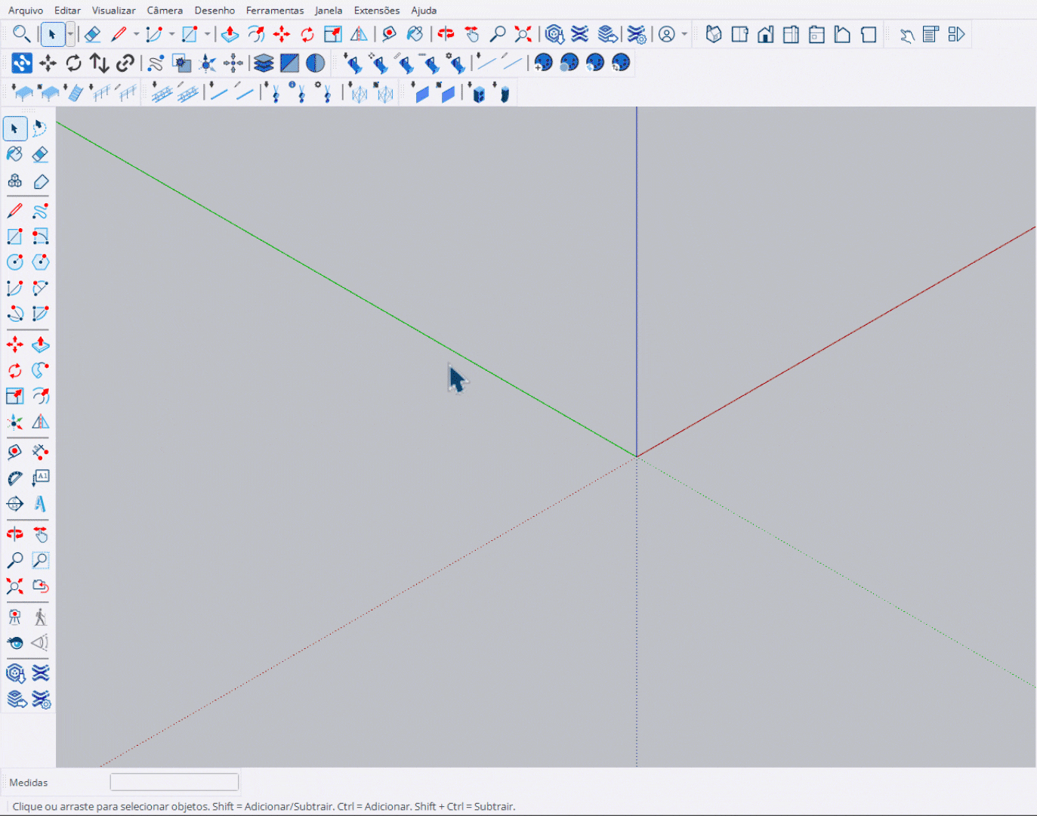Open the Arc tool dropdown arrow
1037x816 pixels.
coord(171,34)
